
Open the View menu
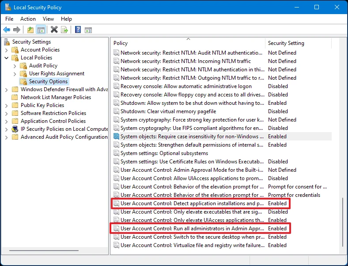(48, 19)
